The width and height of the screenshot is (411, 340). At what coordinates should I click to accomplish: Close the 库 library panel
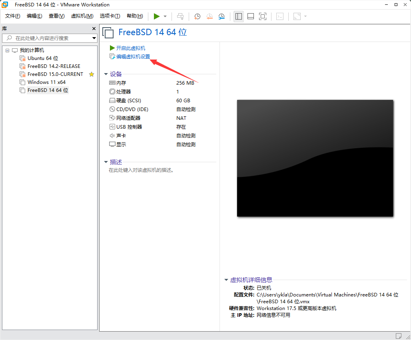tap(94, 28)
